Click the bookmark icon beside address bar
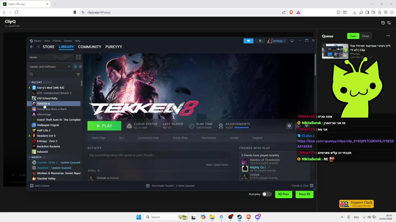Screen dimensions: 396x222 click(x=75, y=12)
